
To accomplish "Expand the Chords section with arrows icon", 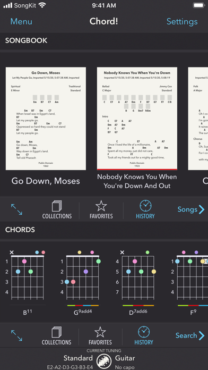I will click(x=16, y=335).
